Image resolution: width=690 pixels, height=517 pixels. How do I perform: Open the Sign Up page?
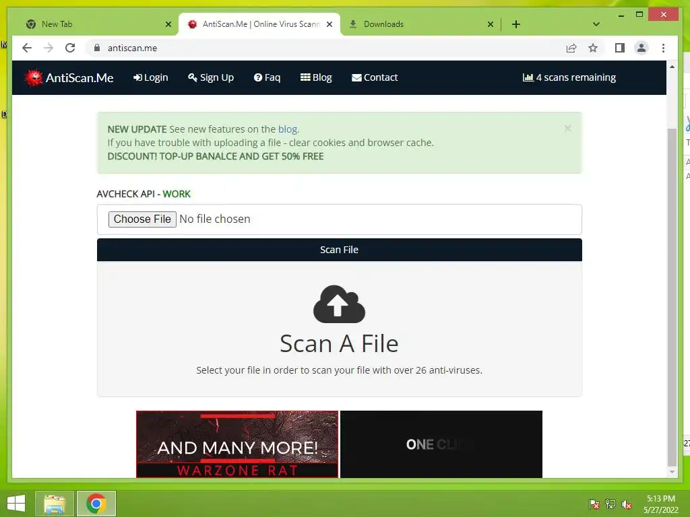[x=211, y=77]
